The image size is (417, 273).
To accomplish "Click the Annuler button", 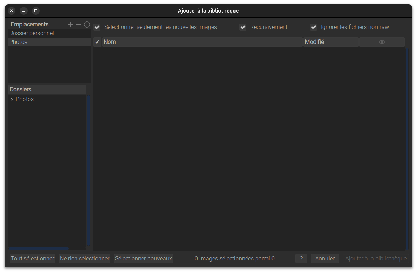I will point(325,258).
